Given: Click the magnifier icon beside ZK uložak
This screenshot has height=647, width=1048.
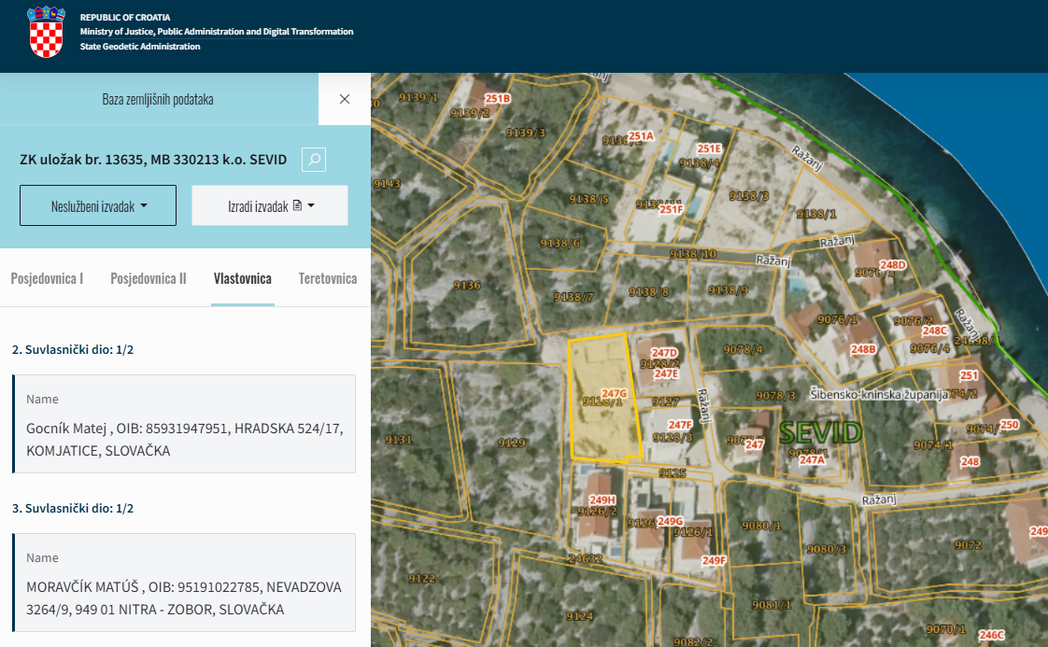Looking at the screenshot, I should pos(314,160).
